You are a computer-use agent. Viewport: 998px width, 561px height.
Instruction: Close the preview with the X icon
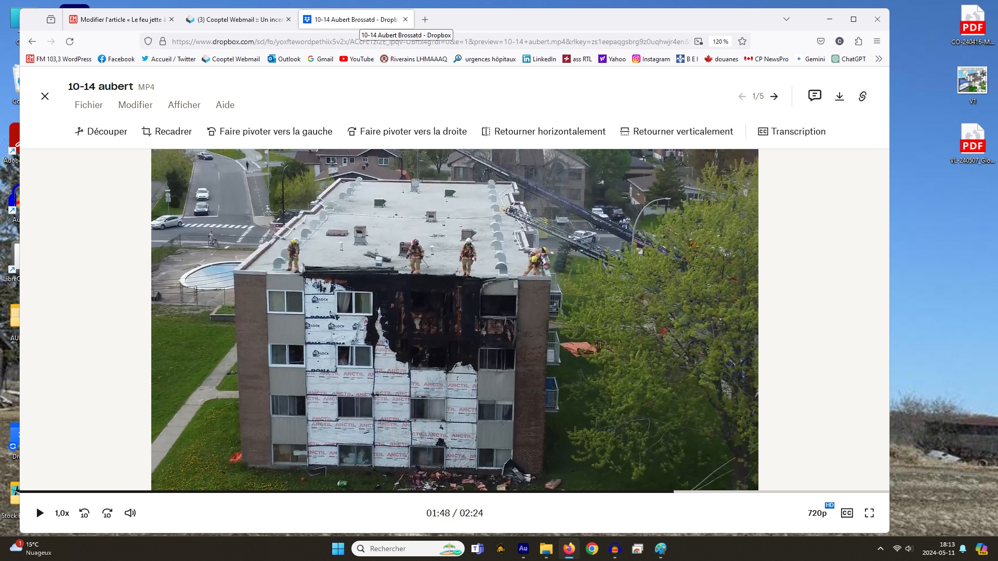[x=45, y=96]
